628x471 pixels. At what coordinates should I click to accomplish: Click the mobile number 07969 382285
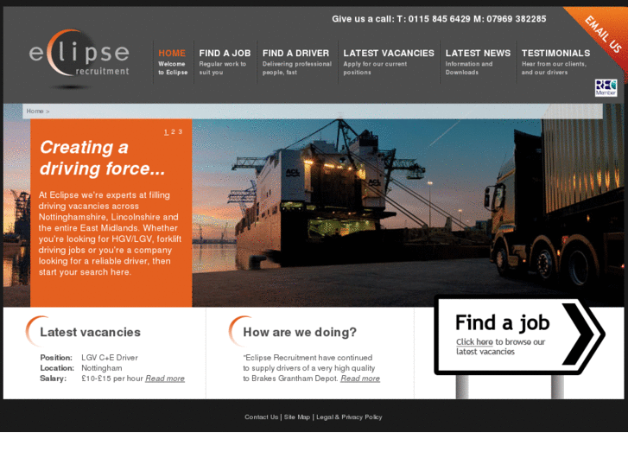(517, 19)
